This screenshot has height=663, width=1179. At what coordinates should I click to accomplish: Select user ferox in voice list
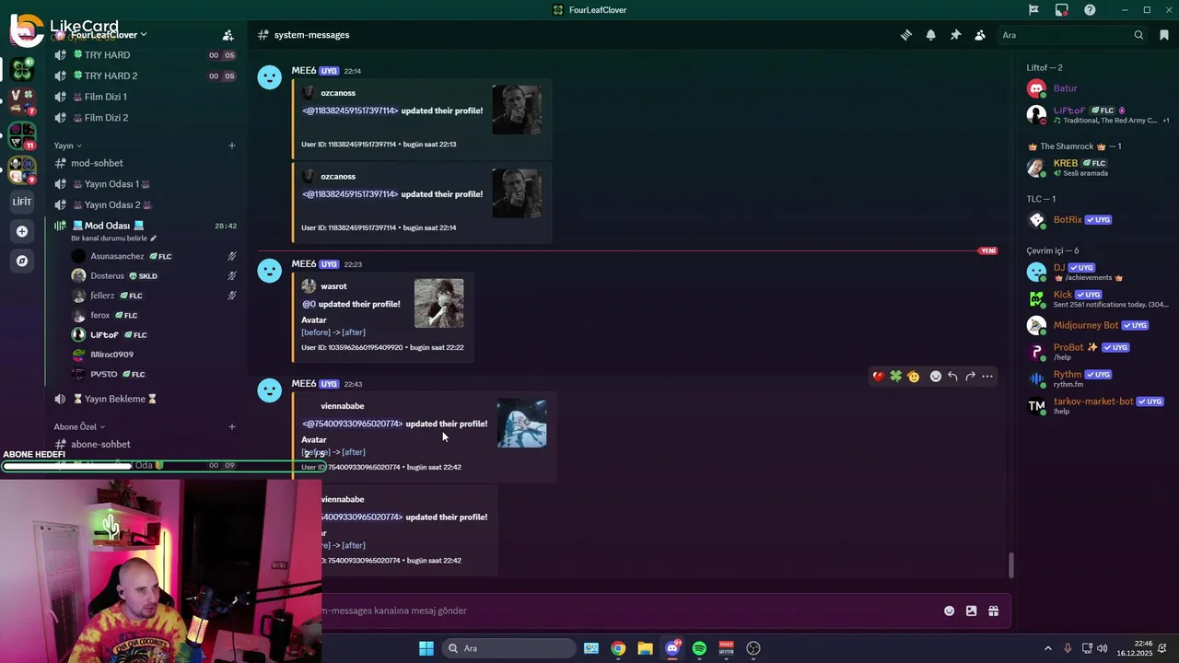154,315
